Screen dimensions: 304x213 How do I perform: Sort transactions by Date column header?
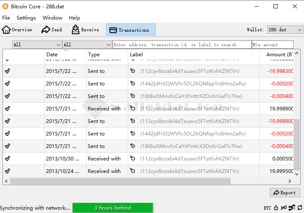[x=65, y=55]
